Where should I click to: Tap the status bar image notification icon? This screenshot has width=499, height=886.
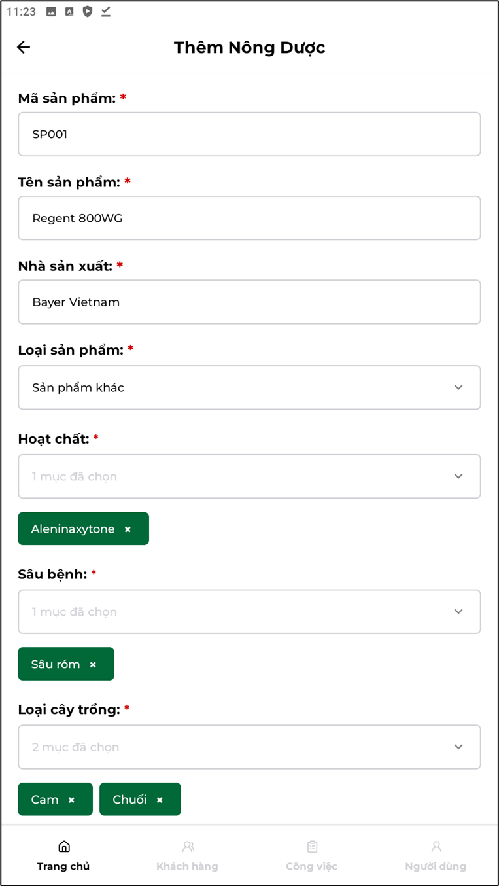point(51,12)
